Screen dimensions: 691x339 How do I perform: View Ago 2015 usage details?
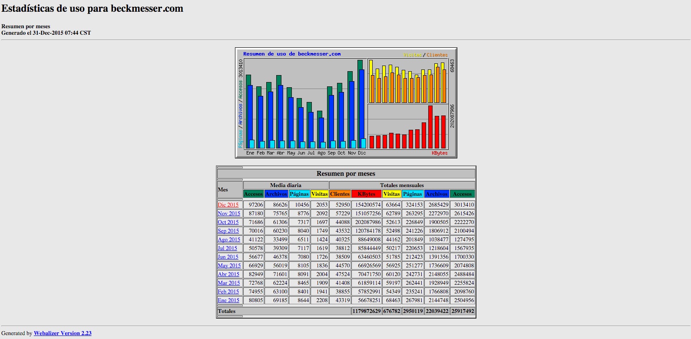point(228,240)
